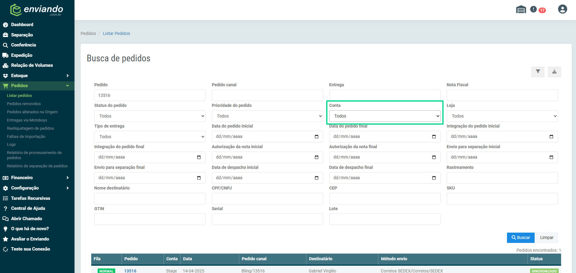576x273 pixels.
Task: Open calendar for Envio para separação inicial
Action: click(551, 157)
